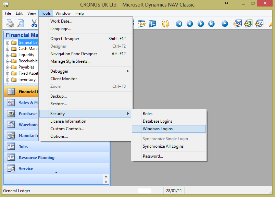The image size is (275, 197).
Task: Open Object Designer from Tools menu
Action: 86,39
